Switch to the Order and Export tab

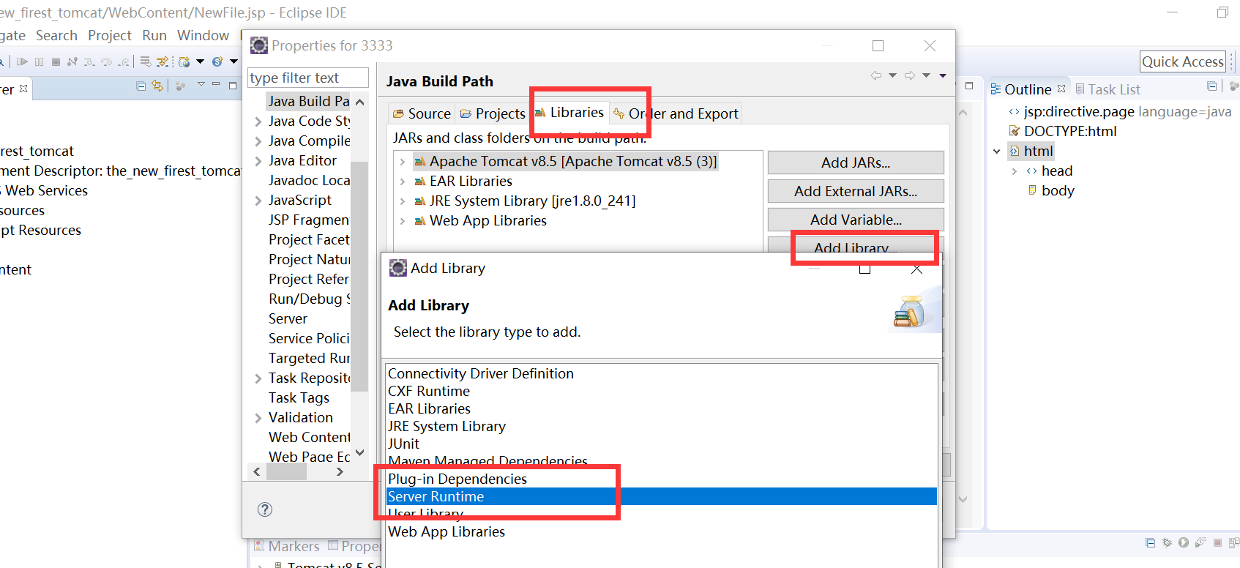(676, 113)
